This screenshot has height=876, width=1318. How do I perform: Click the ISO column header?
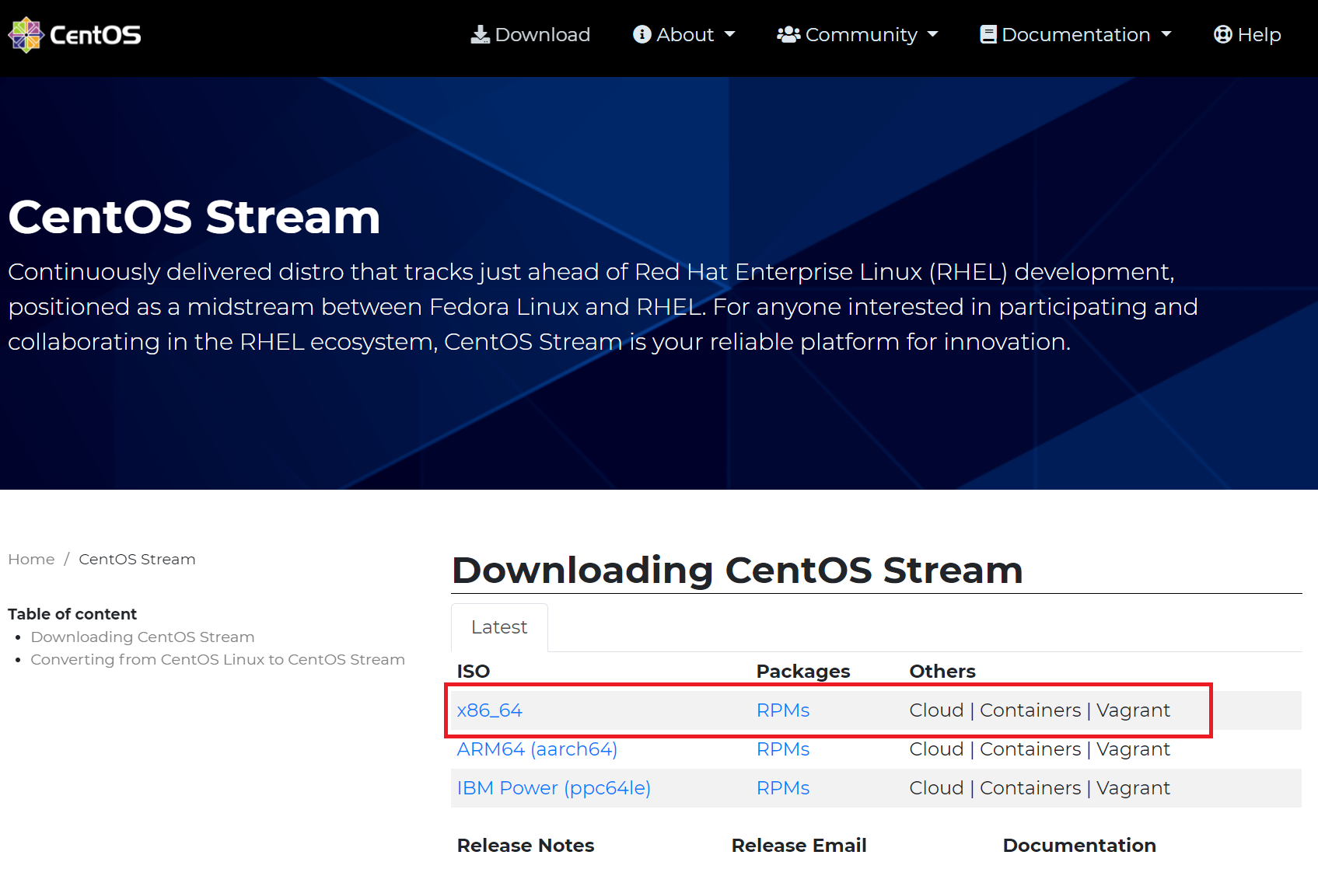click(474, 672)
